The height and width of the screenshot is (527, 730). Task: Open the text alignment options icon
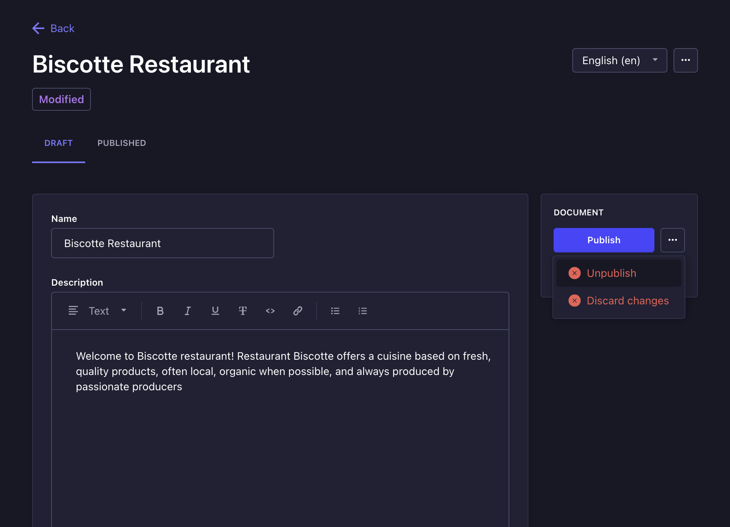click(73, 311)
